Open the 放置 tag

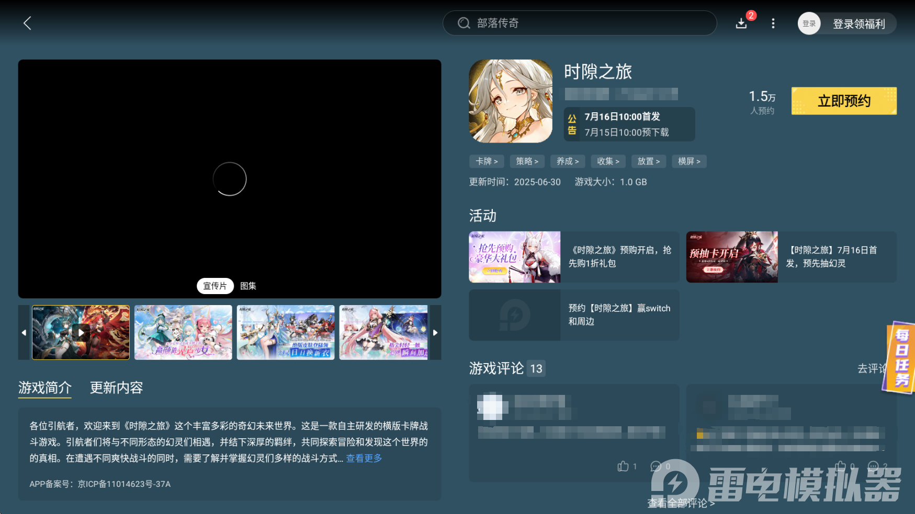649,161
